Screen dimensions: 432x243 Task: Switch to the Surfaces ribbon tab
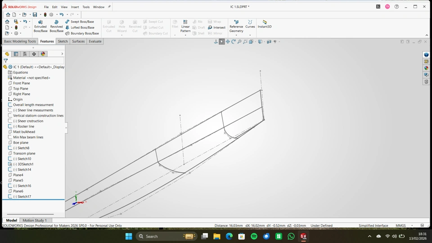pos(78,41)
